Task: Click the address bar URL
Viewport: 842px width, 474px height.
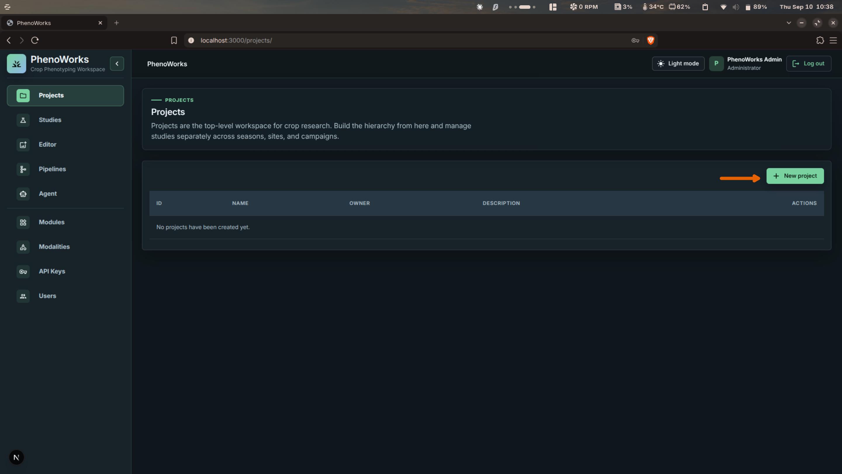Action: coord(236,40)
